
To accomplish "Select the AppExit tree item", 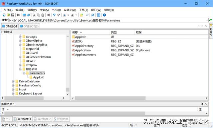I will click(39, 77).
